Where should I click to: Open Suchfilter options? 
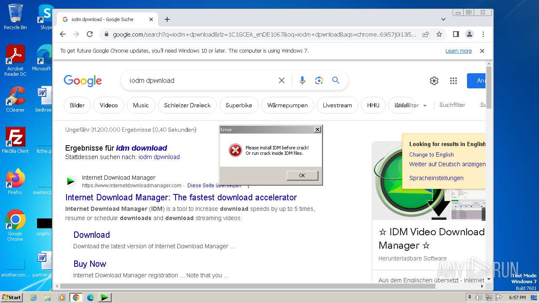(452, 105)
